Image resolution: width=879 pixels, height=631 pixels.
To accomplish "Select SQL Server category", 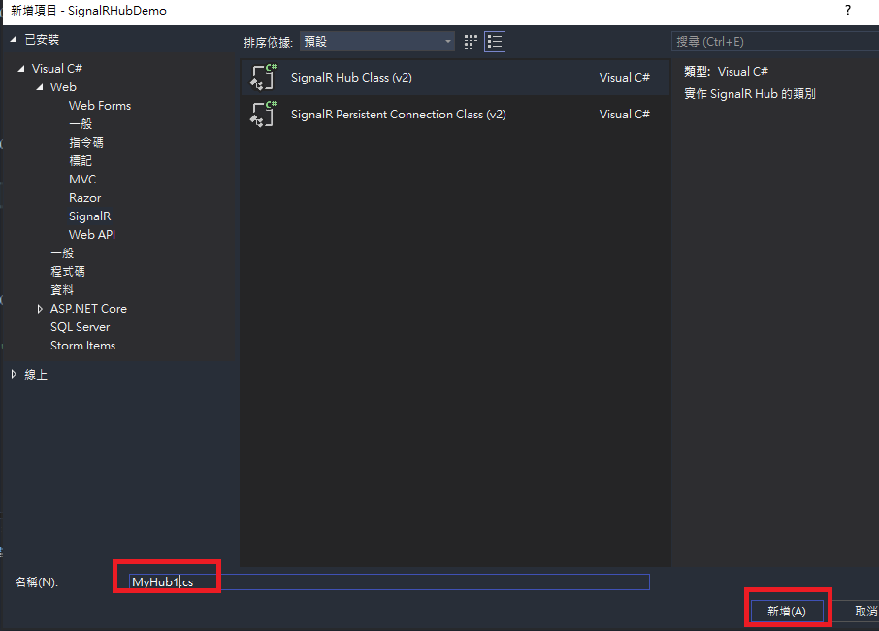I will click(81, 327).
